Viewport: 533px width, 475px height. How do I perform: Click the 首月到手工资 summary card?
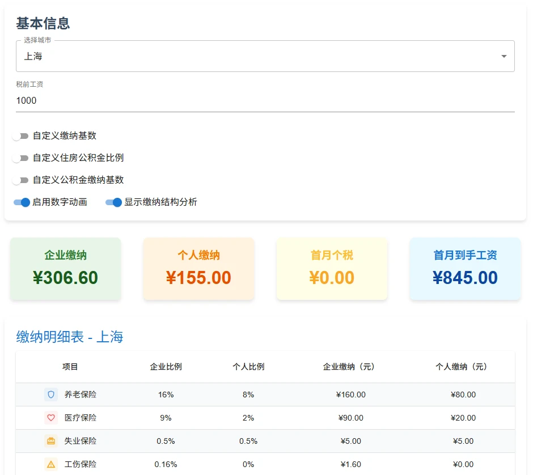465,269
